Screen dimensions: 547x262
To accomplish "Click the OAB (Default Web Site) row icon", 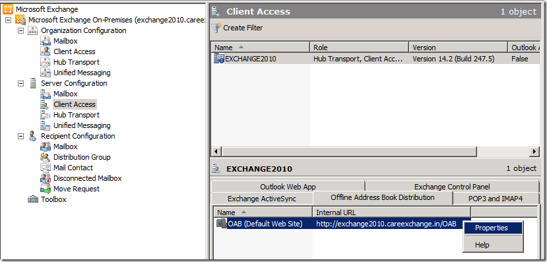I will click(222, 224).
